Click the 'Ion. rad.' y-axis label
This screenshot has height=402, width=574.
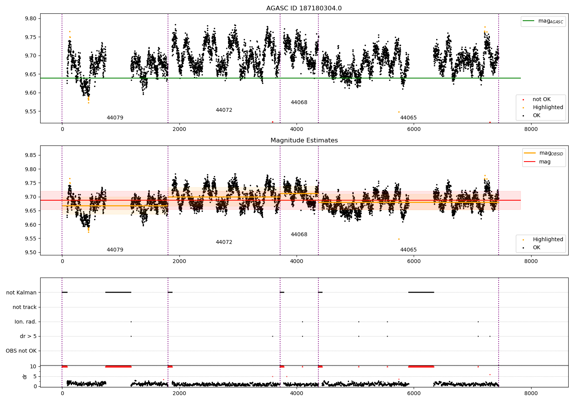coord(26,322)
